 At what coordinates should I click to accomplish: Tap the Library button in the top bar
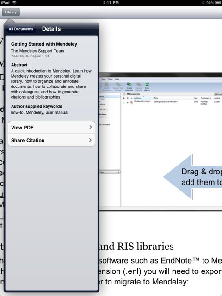coord(11,12)
